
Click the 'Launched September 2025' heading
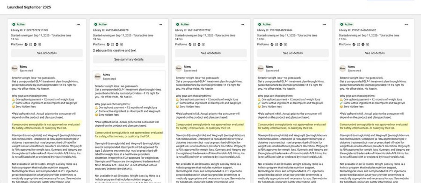(29, 7)
